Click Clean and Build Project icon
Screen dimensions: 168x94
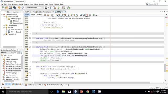point(55,8)
